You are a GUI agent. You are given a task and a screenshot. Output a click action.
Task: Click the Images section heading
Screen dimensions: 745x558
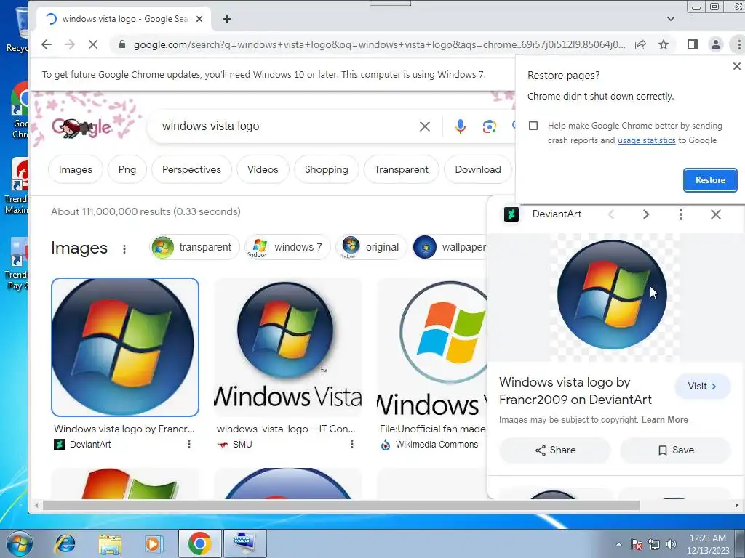click(x=79, y=248)
